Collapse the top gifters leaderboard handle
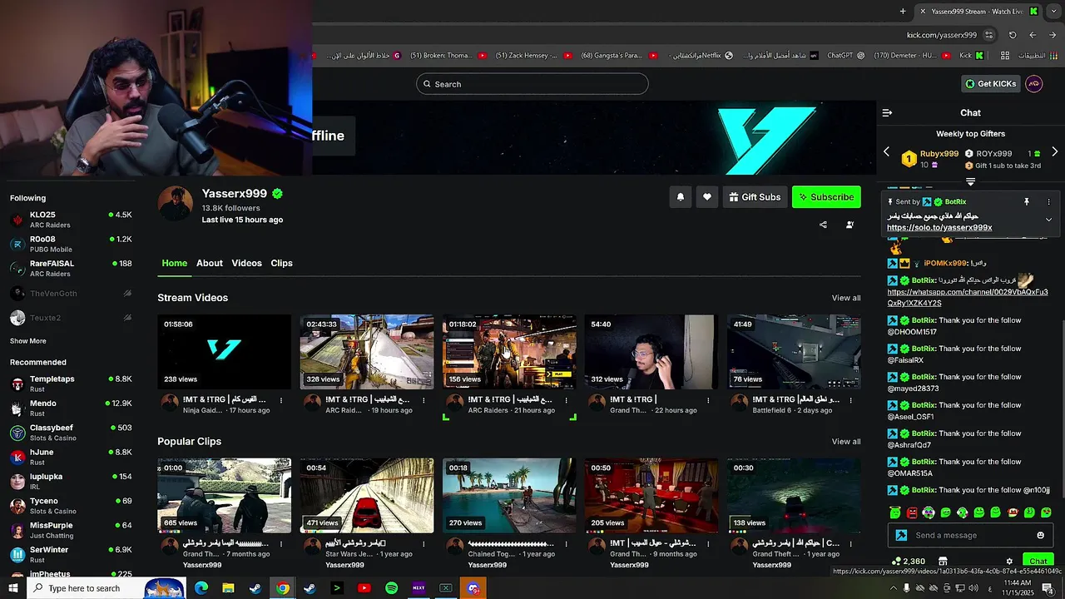Image resolution: width=1065 pixels, height=599 pixels. (970, 181)
